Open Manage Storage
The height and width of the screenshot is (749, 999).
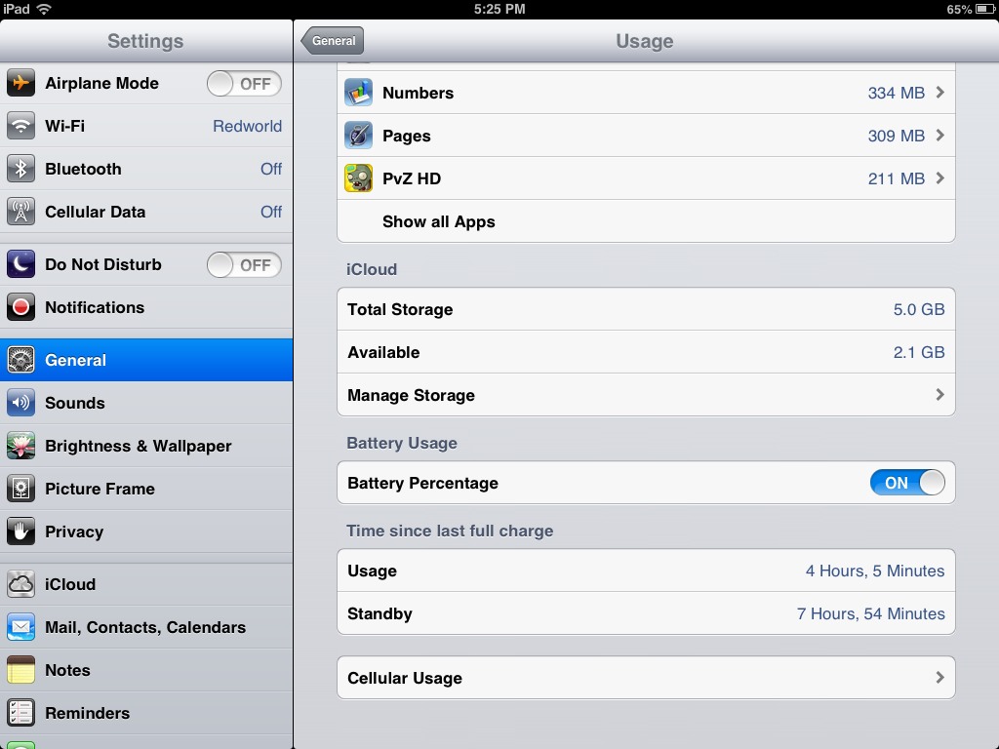point(646,395)
